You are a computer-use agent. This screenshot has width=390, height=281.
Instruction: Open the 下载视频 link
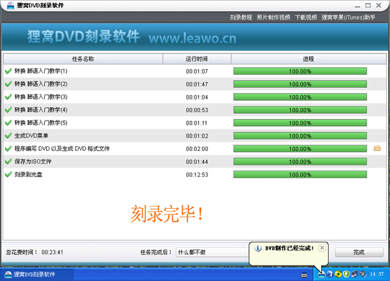click(x=305, y=18)
